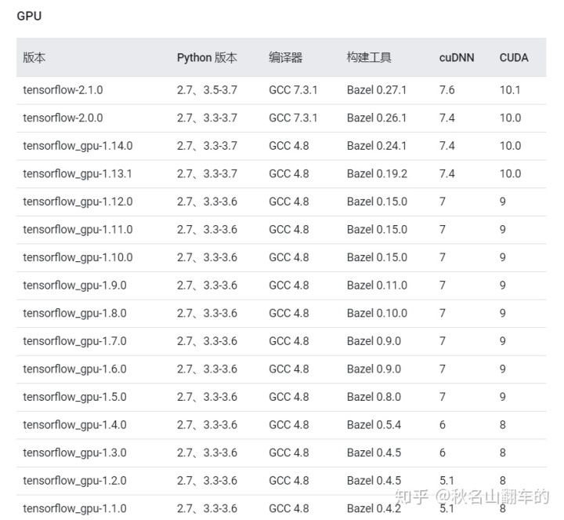
Task: Select the tensorflow_gpu-1.2.0 cell
Action: (75, 481)
